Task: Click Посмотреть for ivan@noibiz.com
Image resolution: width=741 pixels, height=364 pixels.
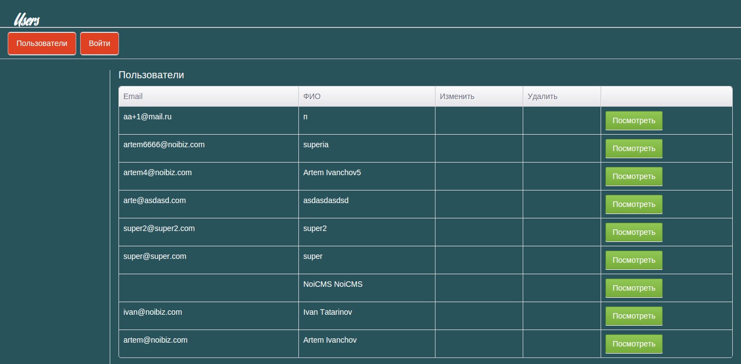Action: tap(633, 316)
